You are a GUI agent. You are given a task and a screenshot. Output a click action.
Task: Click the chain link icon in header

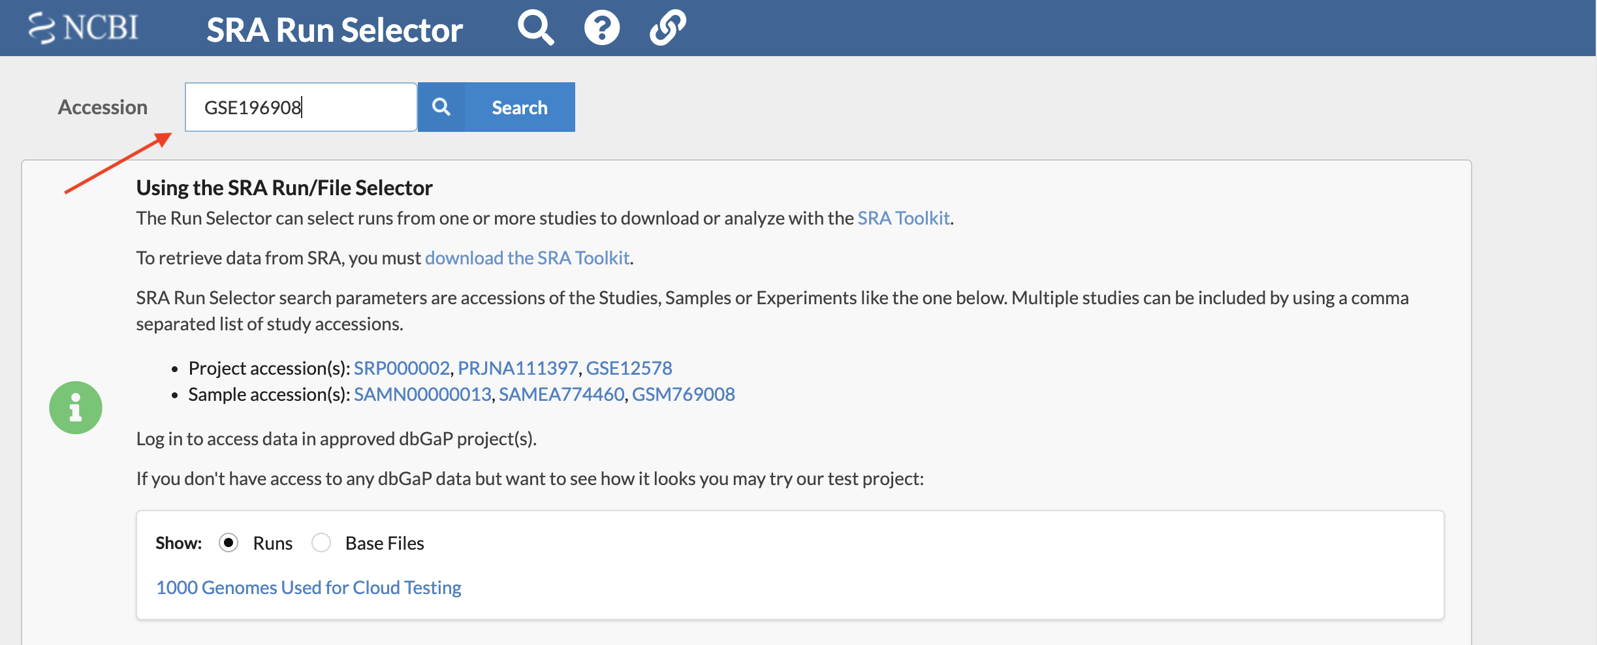pos(668,27)
